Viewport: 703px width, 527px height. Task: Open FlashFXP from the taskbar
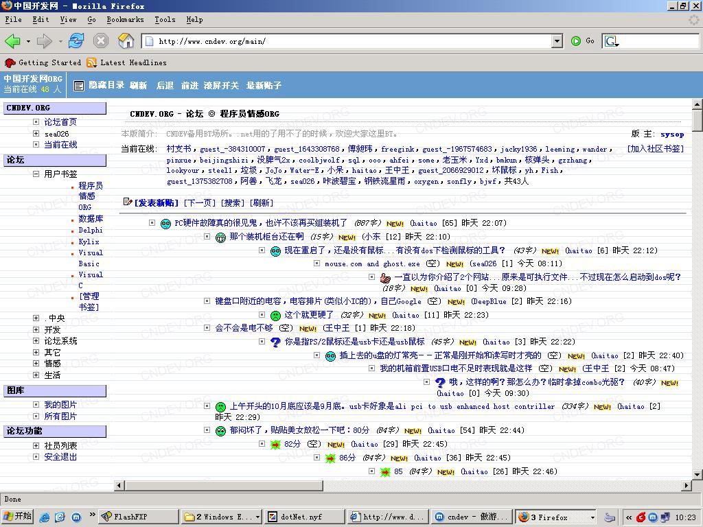pos(137,517)
